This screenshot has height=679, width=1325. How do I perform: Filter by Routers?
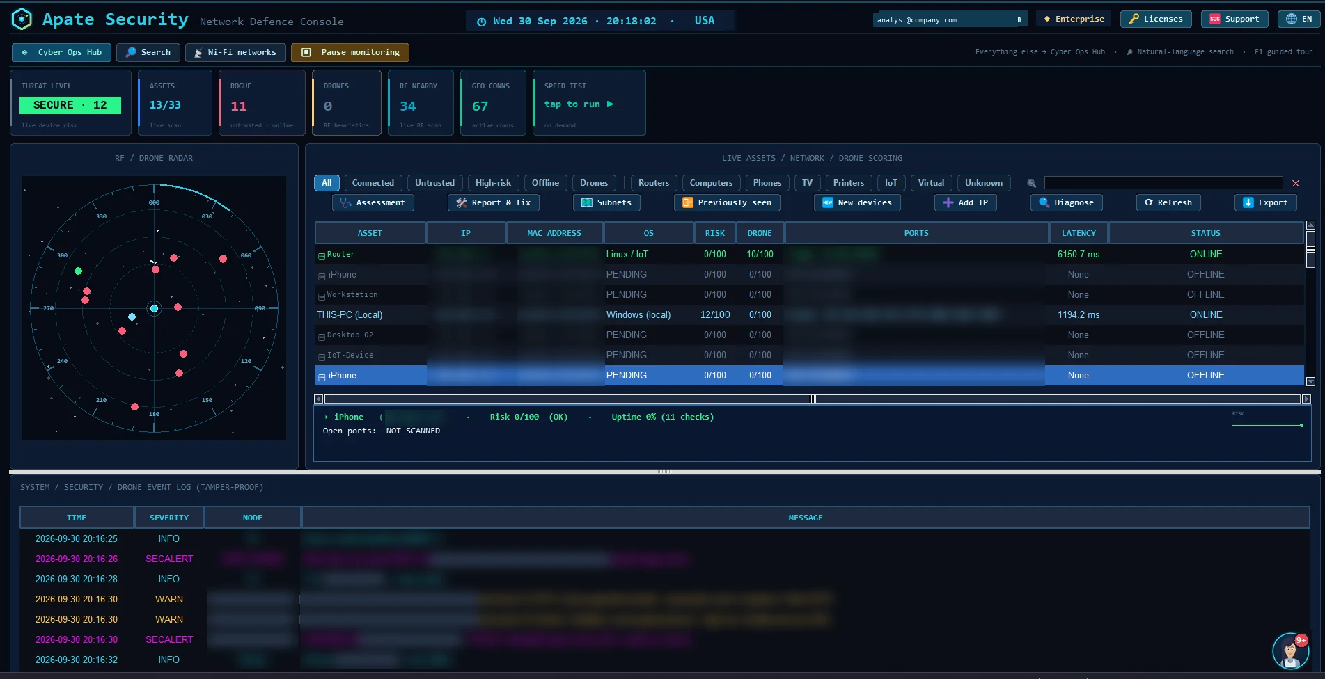(x=654, y=183)
